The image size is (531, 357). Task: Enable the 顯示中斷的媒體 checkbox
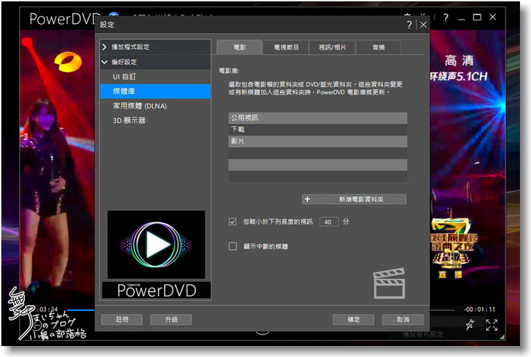(233, 246)
